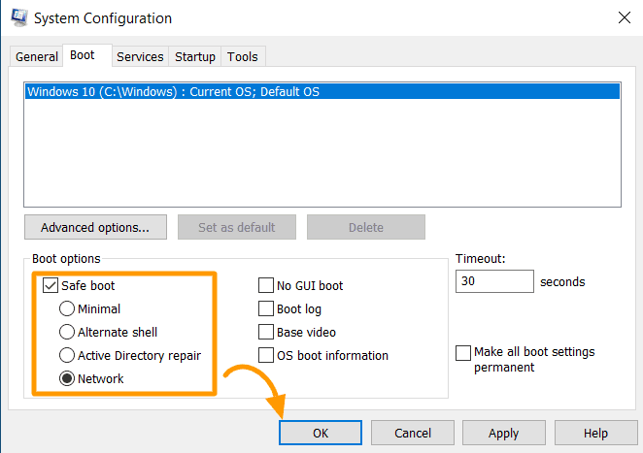The image size is (643, 453).
Task: Confirm changes with the OK button
Action: pyautogui.click(x=321, y=433)
